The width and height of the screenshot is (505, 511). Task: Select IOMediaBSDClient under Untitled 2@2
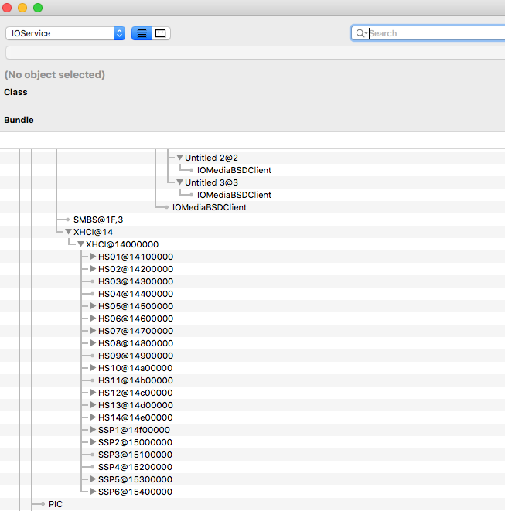pos(234,170)
